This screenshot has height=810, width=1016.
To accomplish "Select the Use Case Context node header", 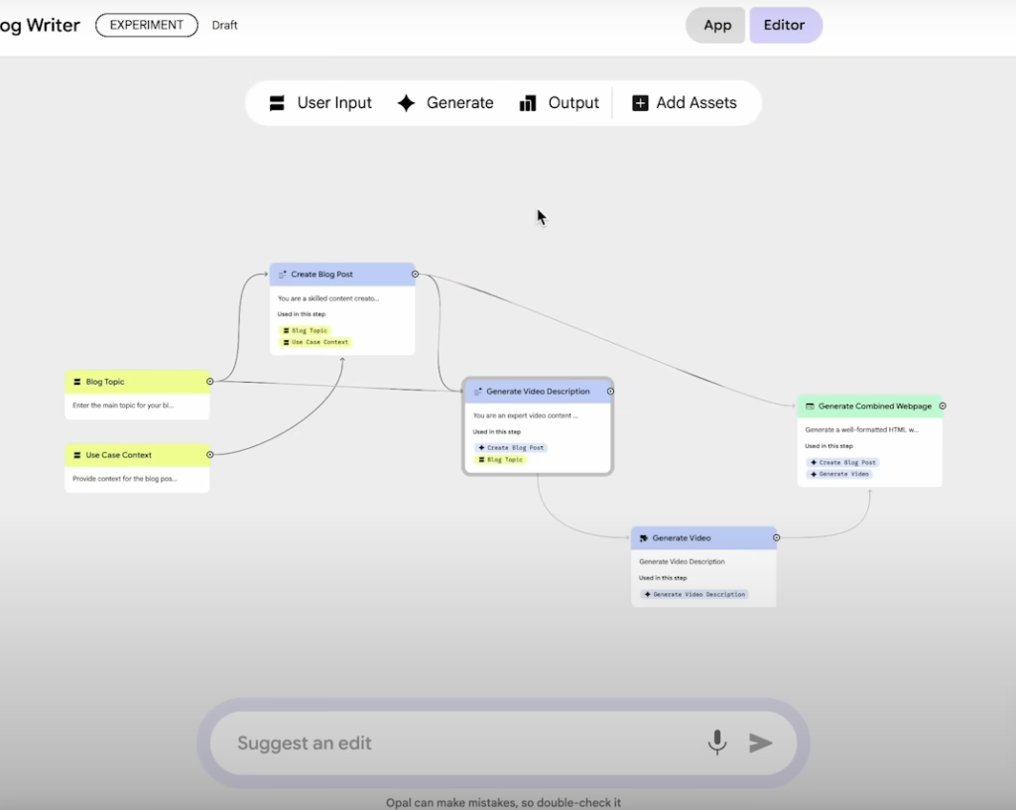I will tap(137, 454).
